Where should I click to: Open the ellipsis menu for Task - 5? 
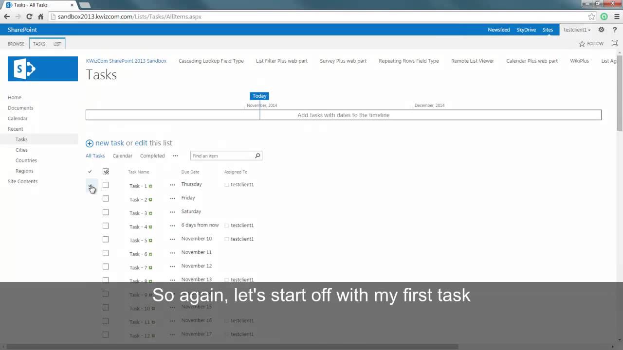pyautogui.click(x=172, y=239)
